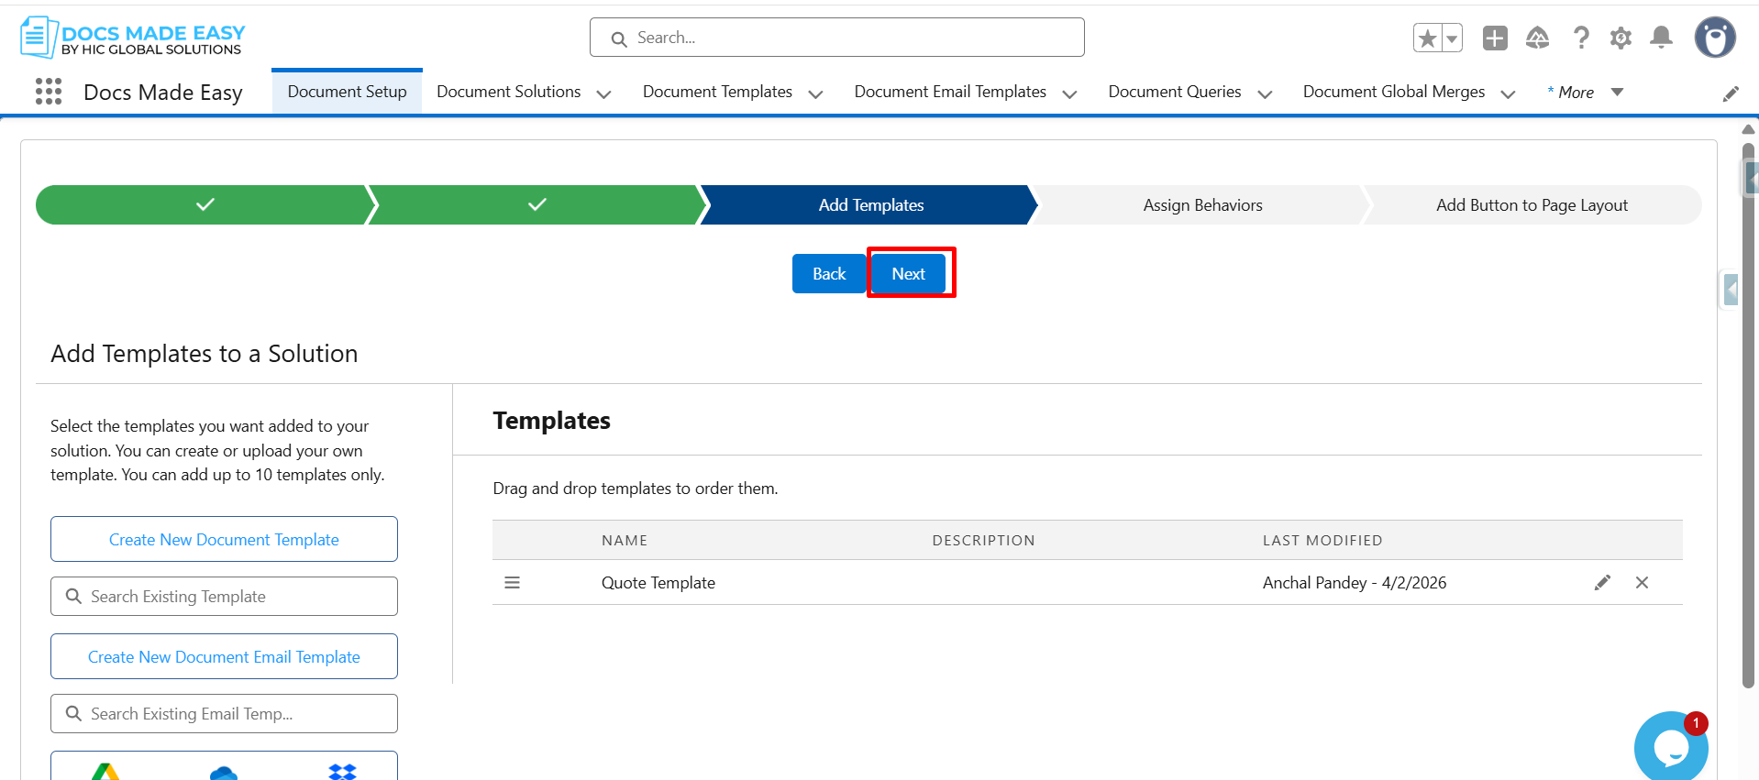
Task: Click the NAME column header
Action: [x=625, y=540]
